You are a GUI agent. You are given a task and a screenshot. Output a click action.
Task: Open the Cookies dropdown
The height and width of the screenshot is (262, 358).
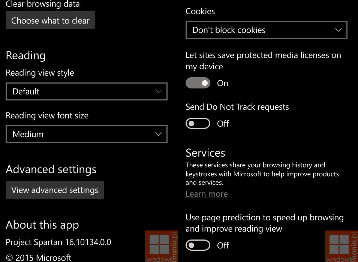point(267,30)
